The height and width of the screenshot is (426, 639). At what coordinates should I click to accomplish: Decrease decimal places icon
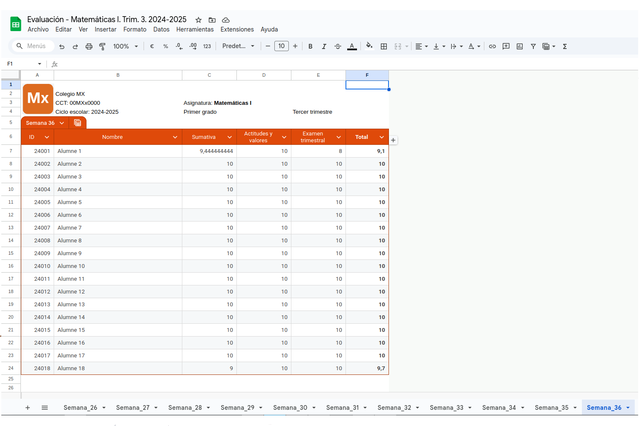click(x=179, y=46)
